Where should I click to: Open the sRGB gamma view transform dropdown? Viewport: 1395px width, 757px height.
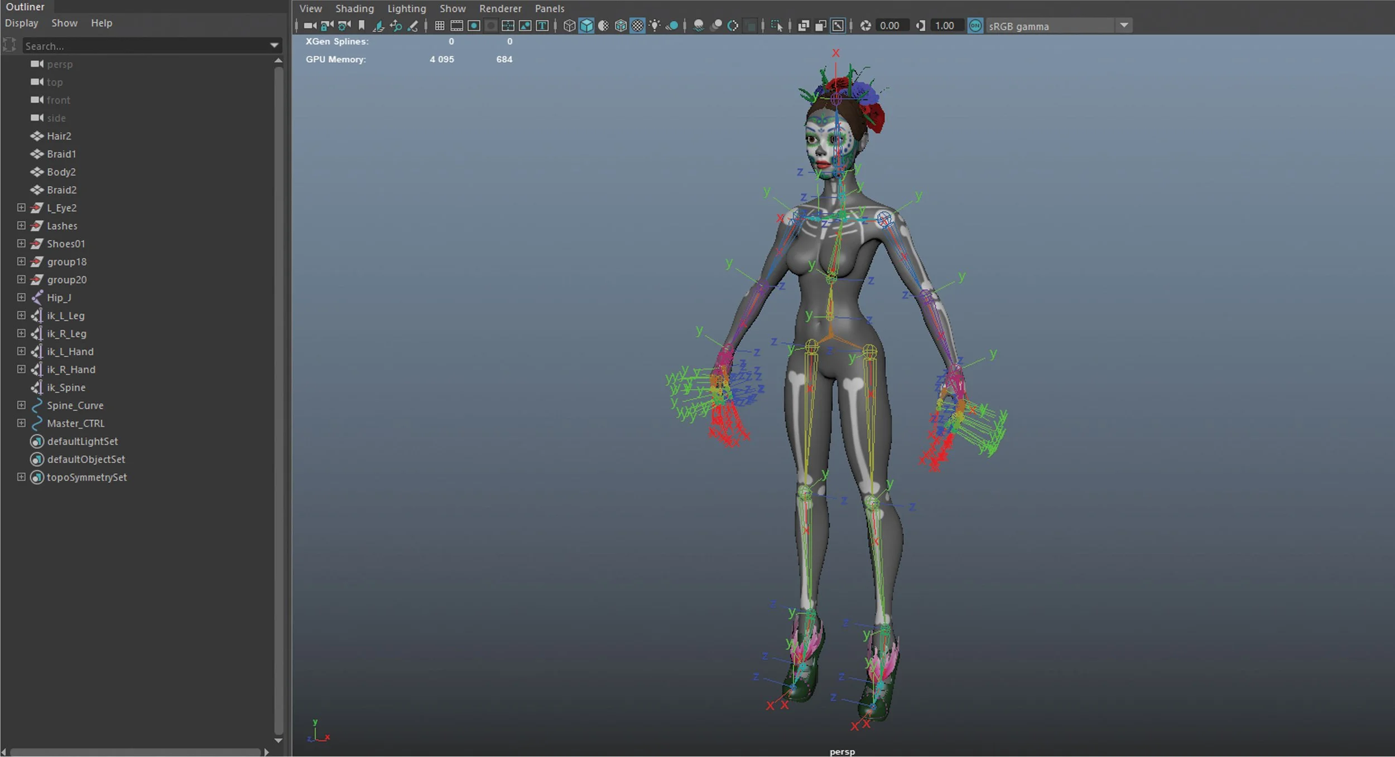(1124, 26)
